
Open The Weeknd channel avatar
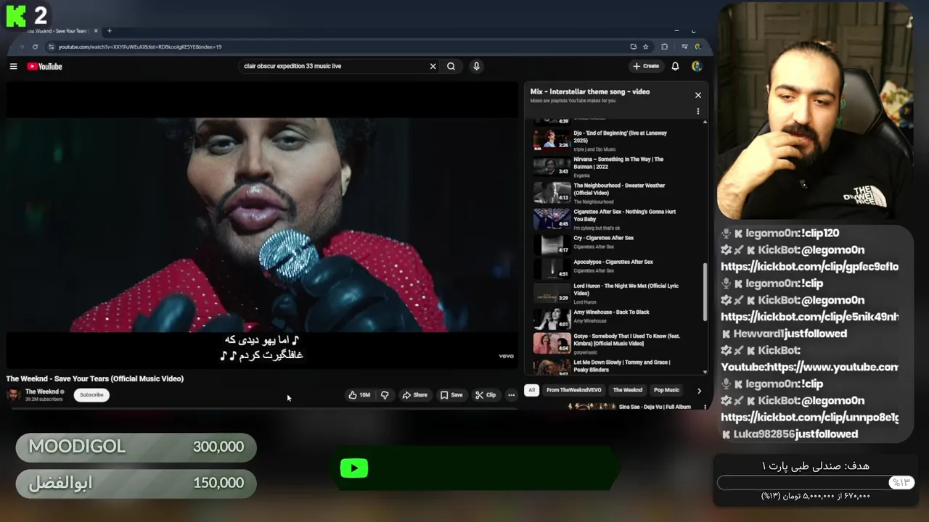click(x=13, y=394)
